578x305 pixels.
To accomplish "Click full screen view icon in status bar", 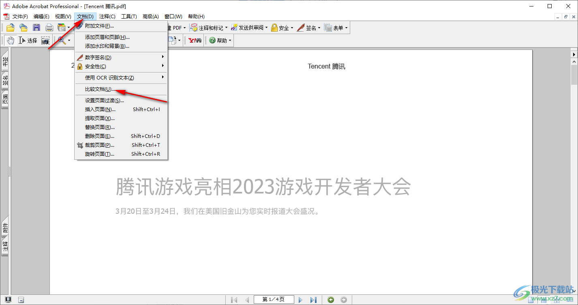I will (8, 300).
